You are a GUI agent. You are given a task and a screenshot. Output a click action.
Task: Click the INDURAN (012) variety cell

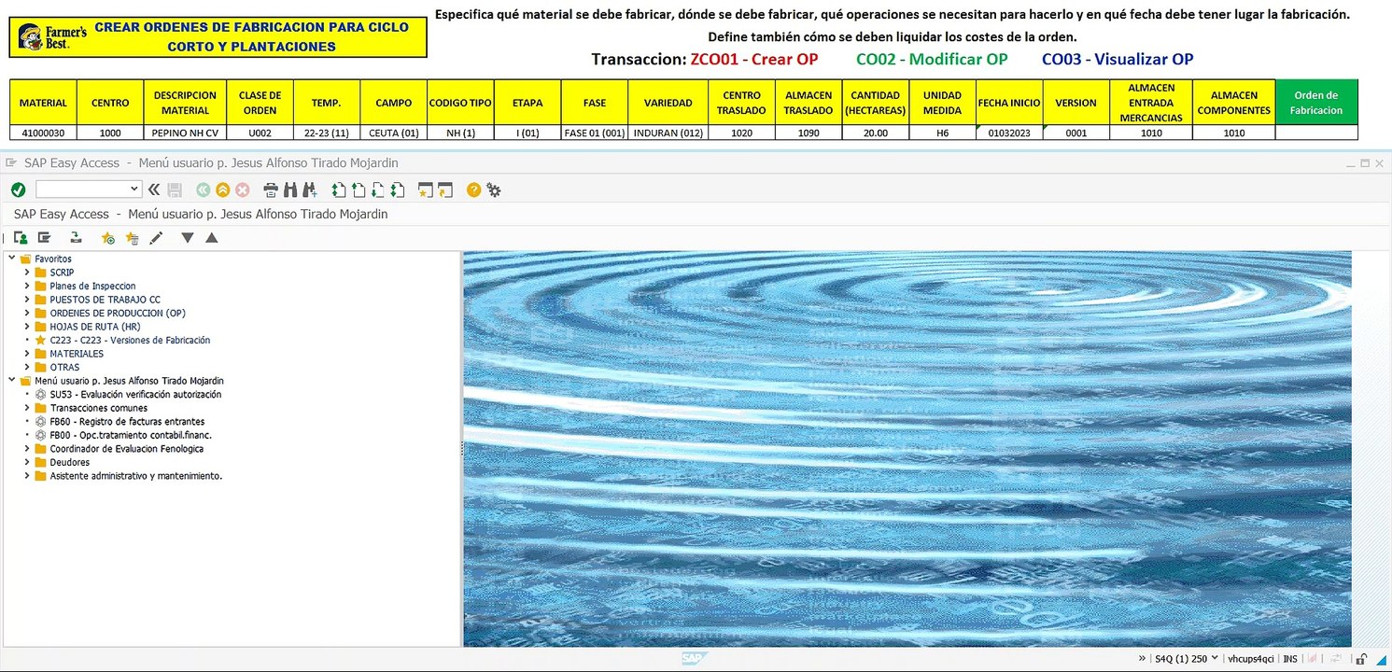tap(668, 133)
